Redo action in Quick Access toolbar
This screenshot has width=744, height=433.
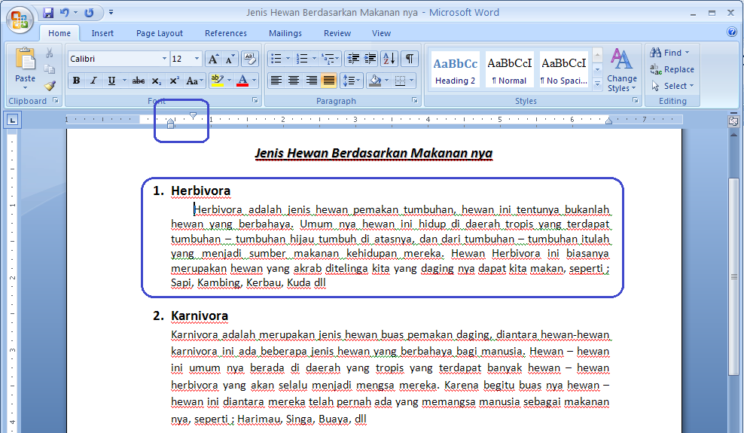pos(89,13)
